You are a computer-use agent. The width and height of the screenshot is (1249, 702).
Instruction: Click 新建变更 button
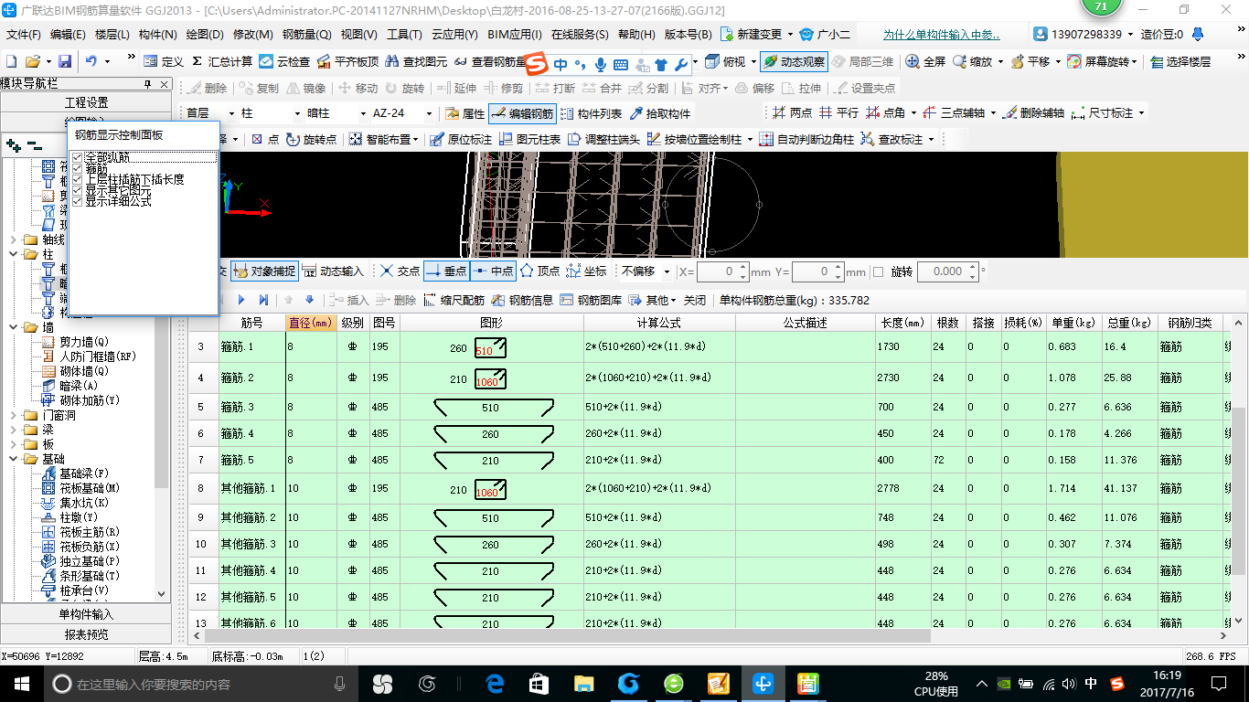(752, 35)
